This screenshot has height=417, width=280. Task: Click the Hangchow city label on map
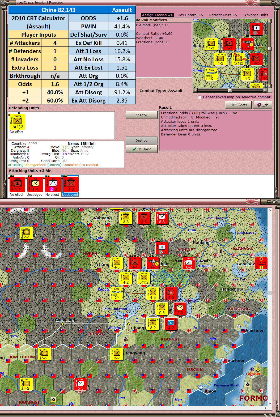pos(232,289)
